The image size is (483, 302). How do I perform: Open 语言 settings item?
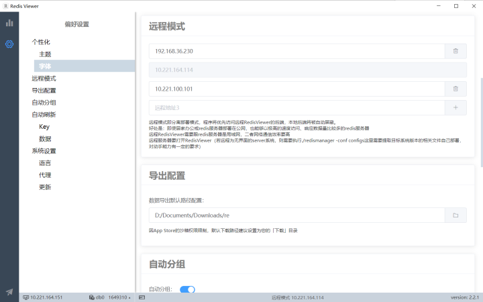click(45, 163)
